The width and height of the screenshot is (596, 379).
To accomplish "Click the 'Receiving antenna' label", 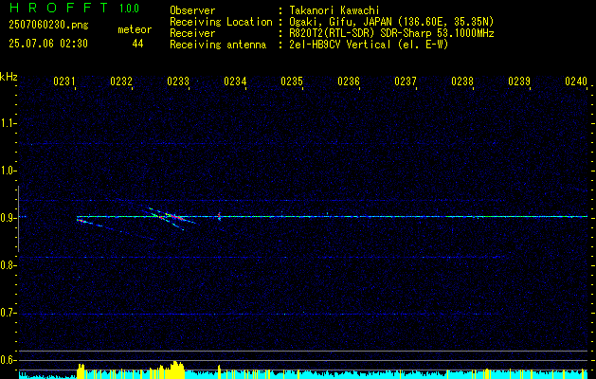I will pyautogui.click(x=218, y=45).
